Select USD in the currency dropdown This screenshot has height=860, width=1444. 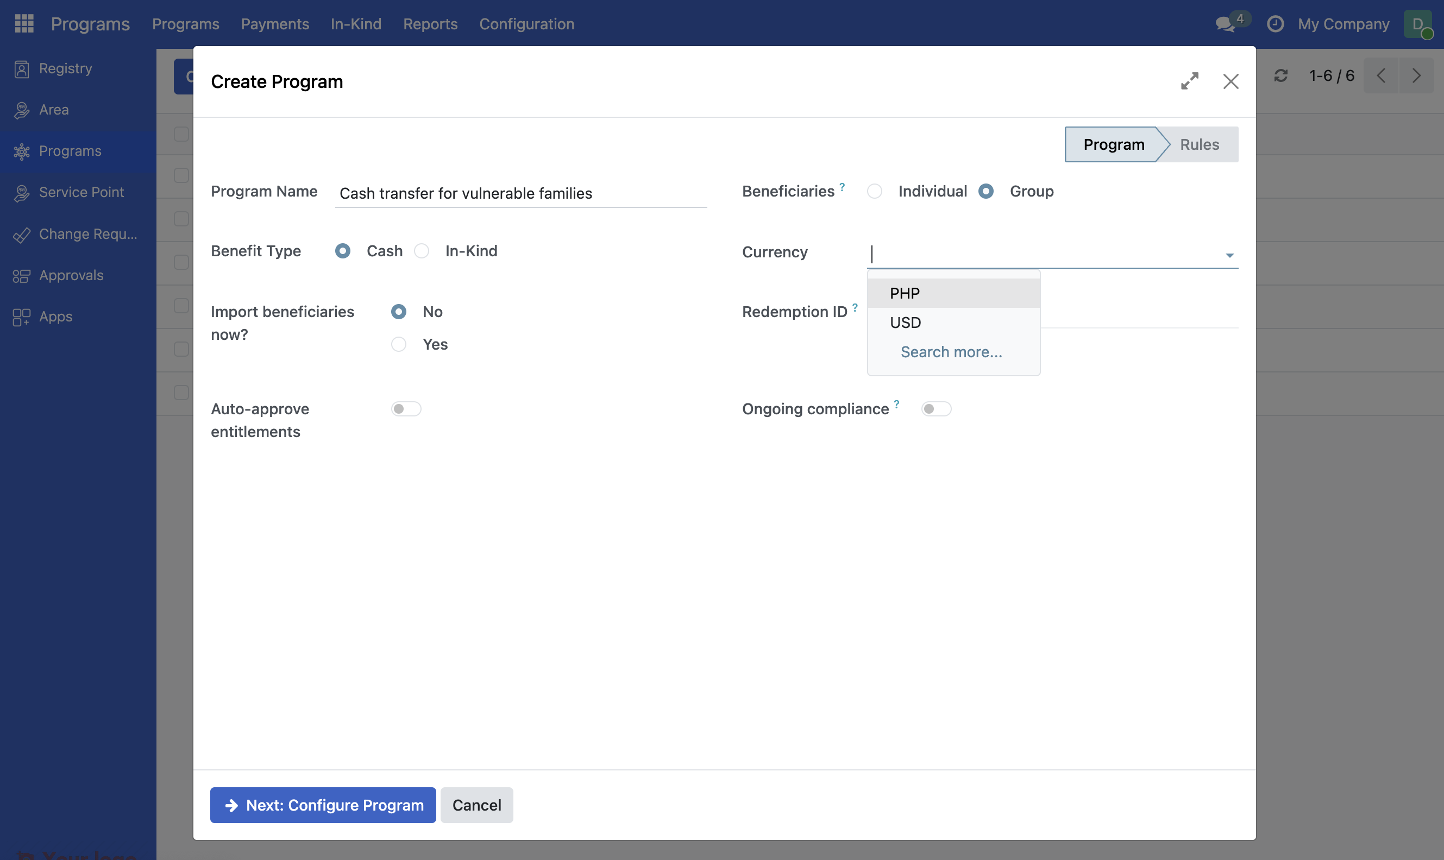(x=905, y=323)
